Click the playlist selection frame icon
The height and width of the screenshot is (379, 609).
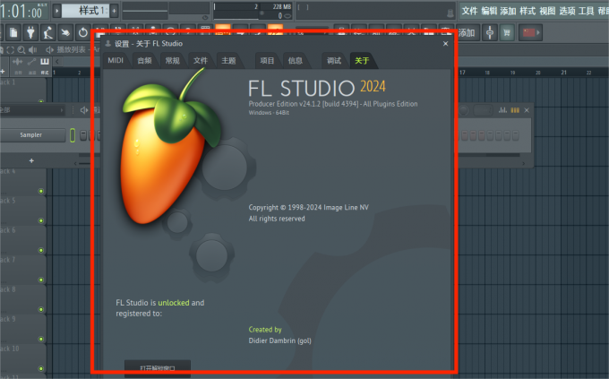point(11,50)
